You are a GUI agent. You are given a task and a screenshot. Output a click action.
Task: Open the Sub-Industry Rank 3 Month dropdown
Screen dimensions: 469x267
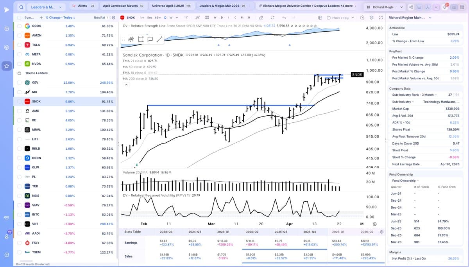point(415,95)
